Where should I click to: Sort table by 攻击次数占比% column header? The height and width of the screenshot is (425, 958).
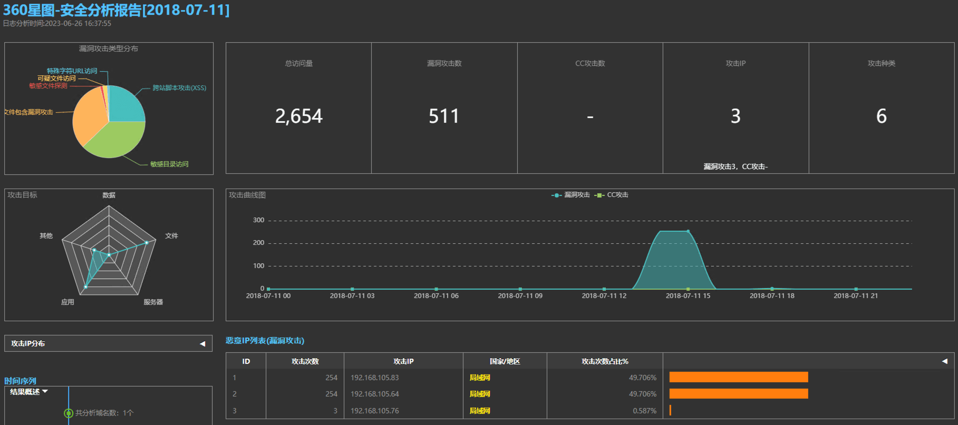pos(605,361)
